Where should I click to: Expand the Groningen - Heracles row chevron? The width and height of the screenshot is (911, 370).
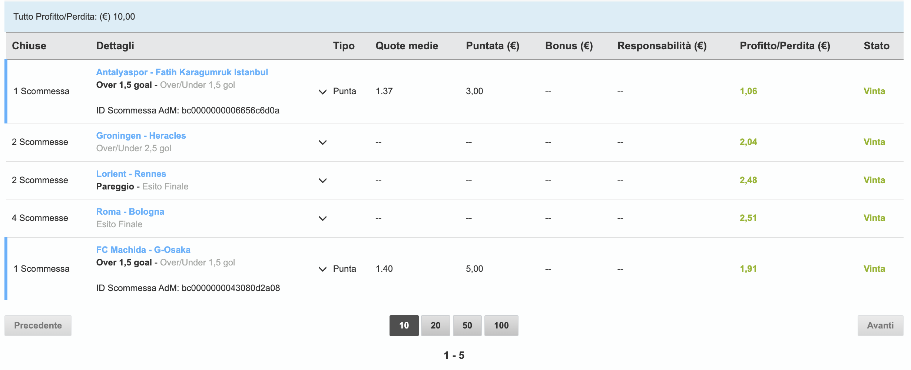(323, 142)
